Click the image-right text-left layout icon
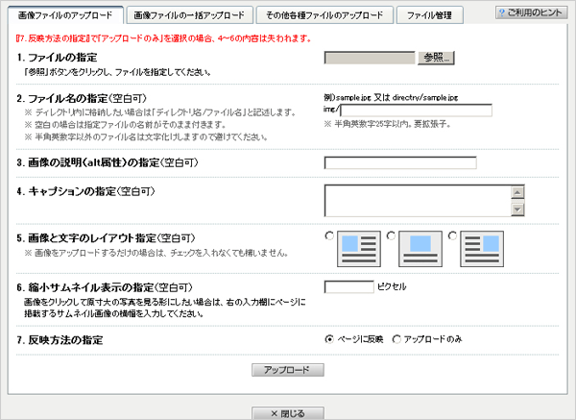This screenshot has height=420, width=576. pos(482,249)
